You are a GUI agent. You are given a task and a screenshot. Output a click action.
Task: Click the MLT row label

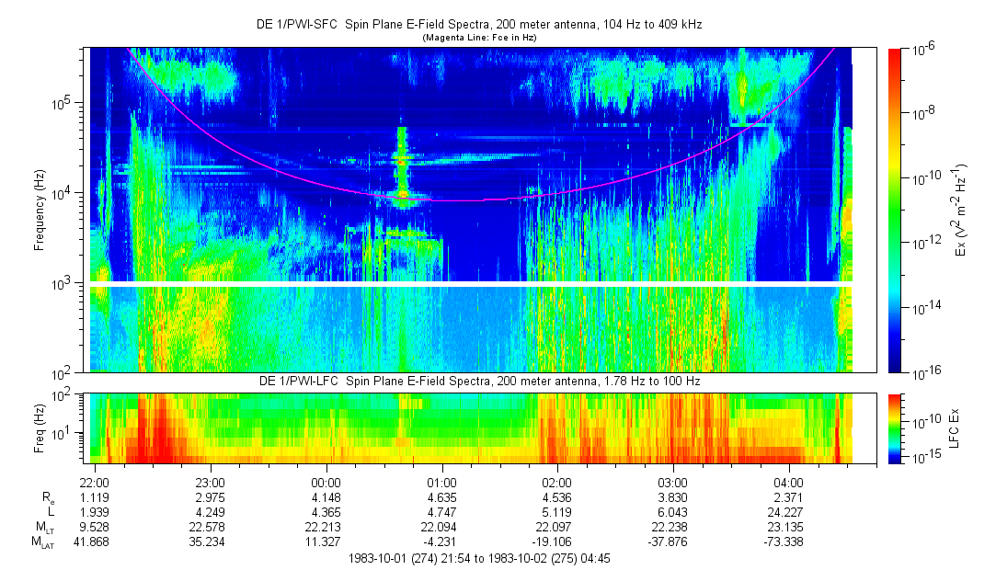(x=44, y=528)
